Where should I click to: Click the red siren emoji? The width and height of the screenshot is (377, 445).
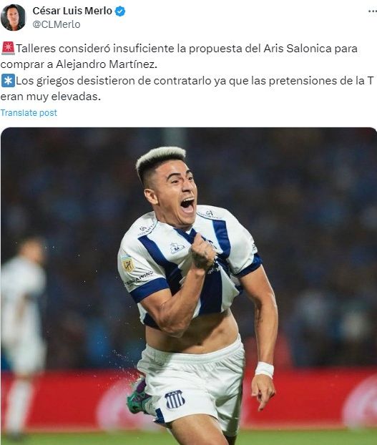(x=8, y=48)
